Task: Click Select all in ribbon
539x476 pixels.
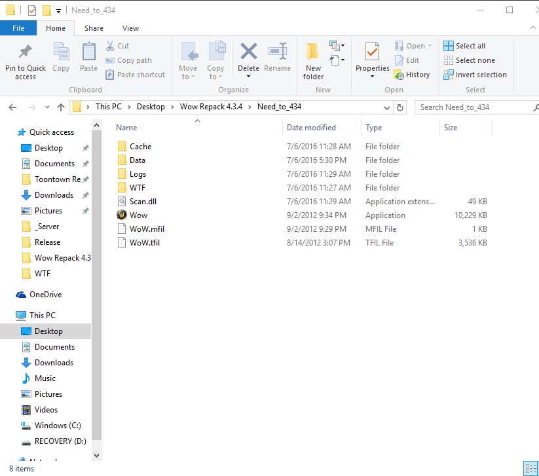Action: point(464,46)
